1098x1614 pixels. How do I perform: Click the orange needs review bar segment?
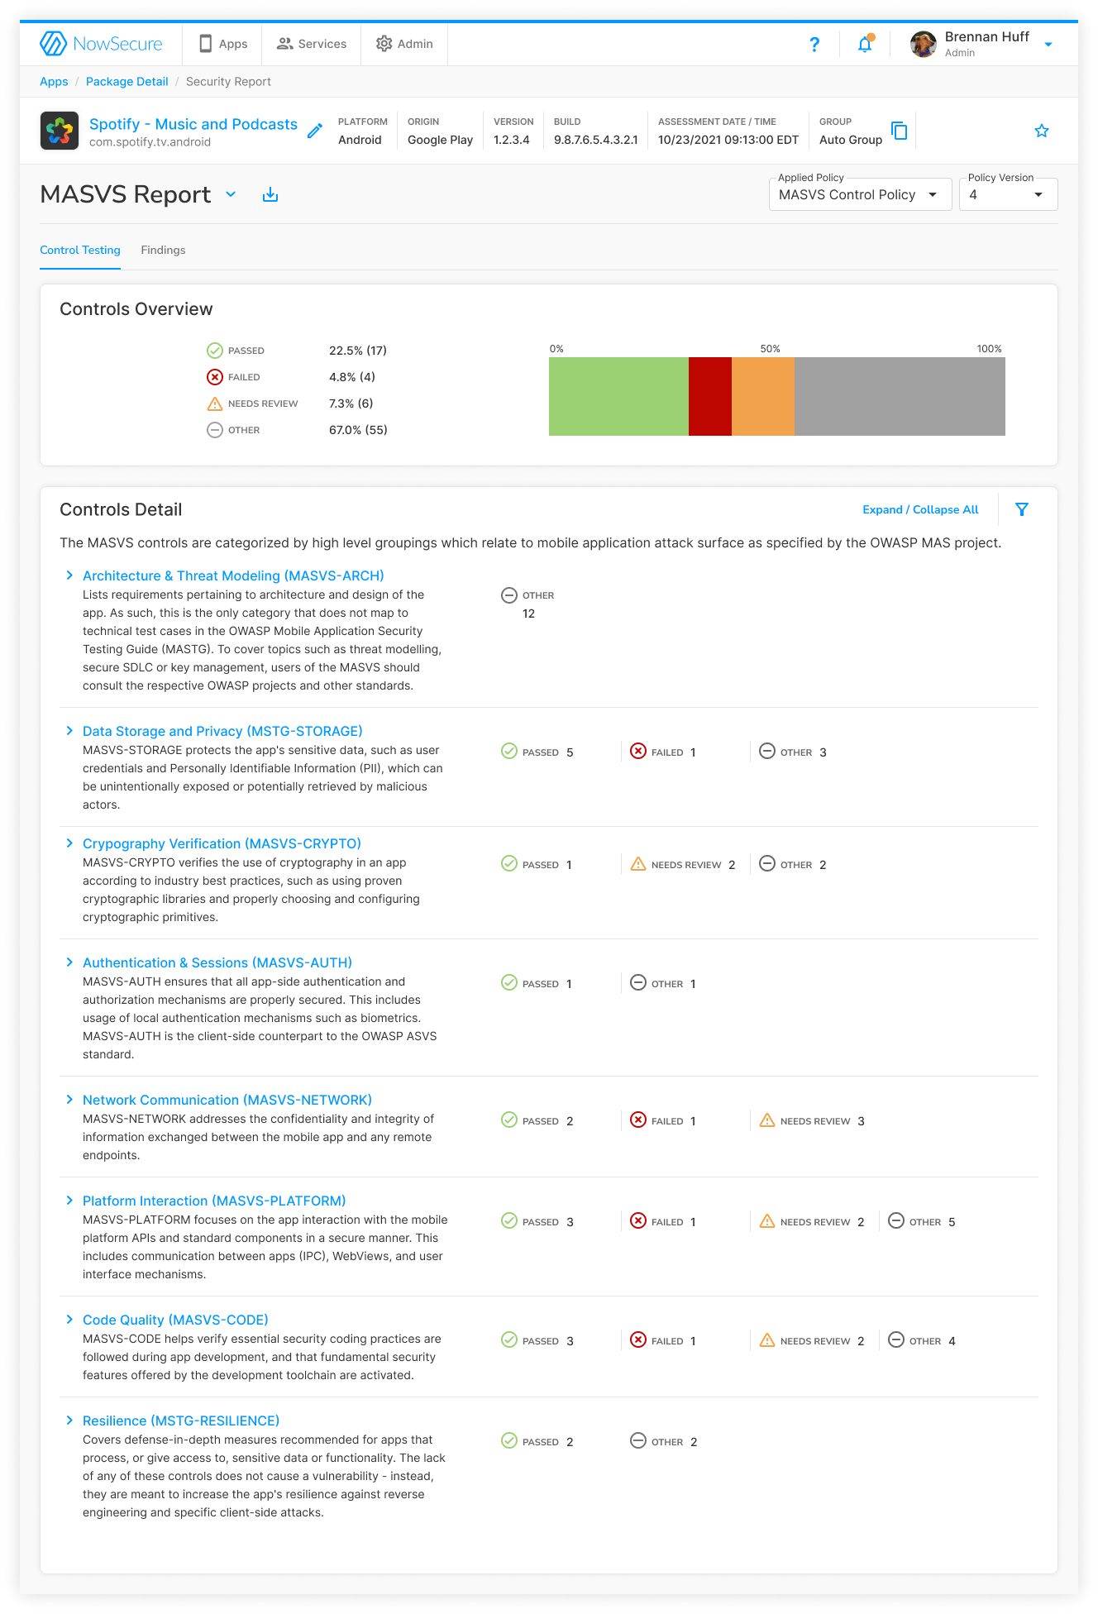pyautogui.click(x=763, y=396)
